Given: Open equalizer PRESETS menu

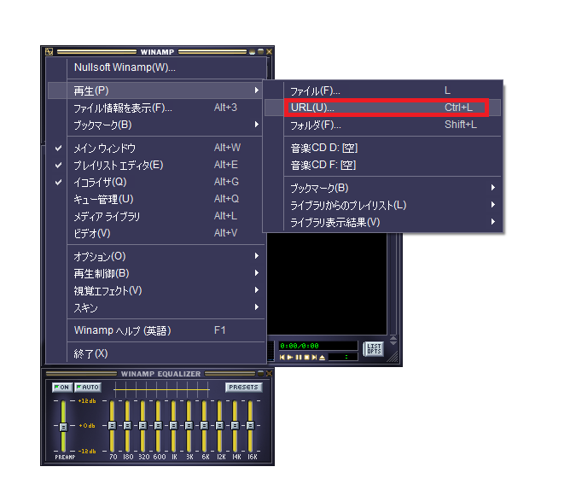Looking at the screenshot, I should coord(243,387).
